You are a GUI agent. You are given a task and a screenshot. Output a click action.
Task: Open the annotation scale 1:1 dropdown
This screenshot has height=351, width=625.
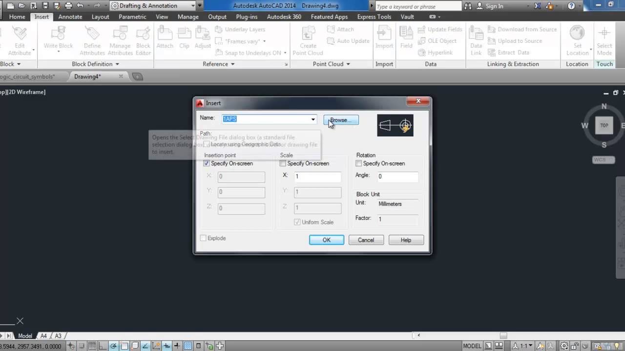click(x=526, y=346)
